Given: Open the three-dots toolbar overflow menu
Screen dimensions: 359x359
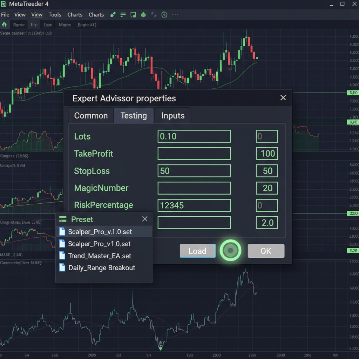Looking at the screenshot, I should 175,15.
